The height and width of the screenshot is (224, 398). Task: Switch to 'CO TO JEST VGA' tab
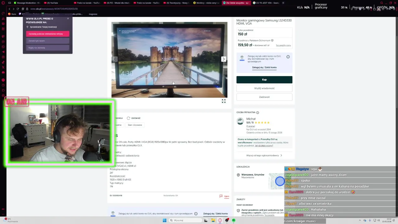266,3
